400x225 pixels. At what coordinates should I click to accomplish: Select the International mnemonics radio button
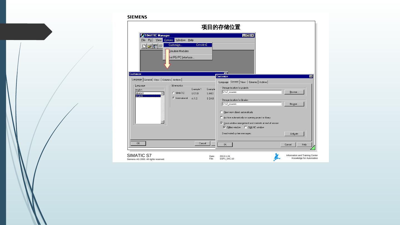(x=174, y=98)
